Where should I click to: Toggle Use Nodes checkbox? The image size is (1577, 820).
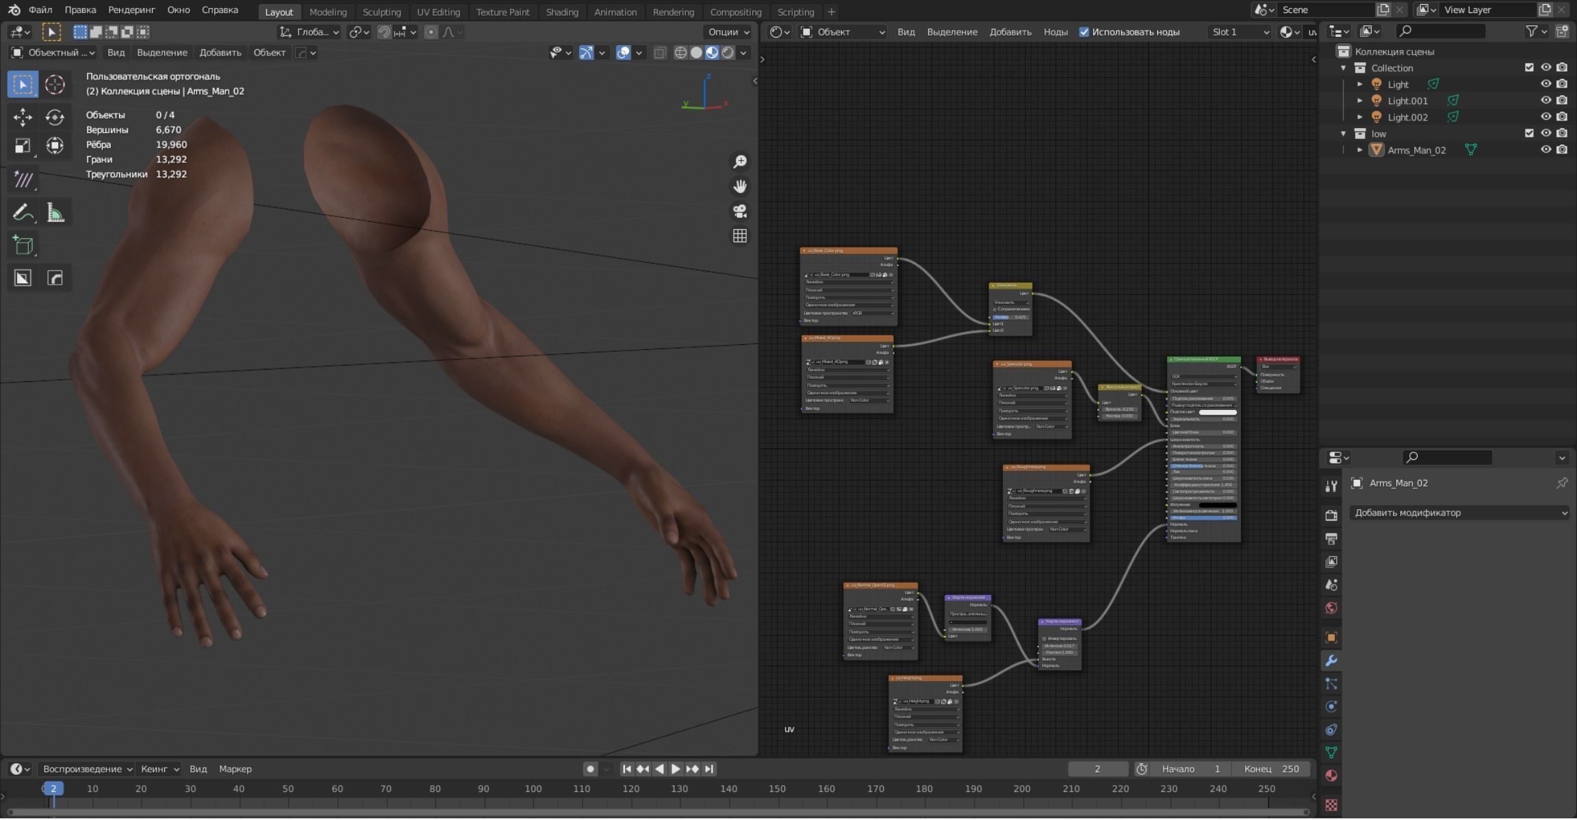click(x=1084, y=32)
